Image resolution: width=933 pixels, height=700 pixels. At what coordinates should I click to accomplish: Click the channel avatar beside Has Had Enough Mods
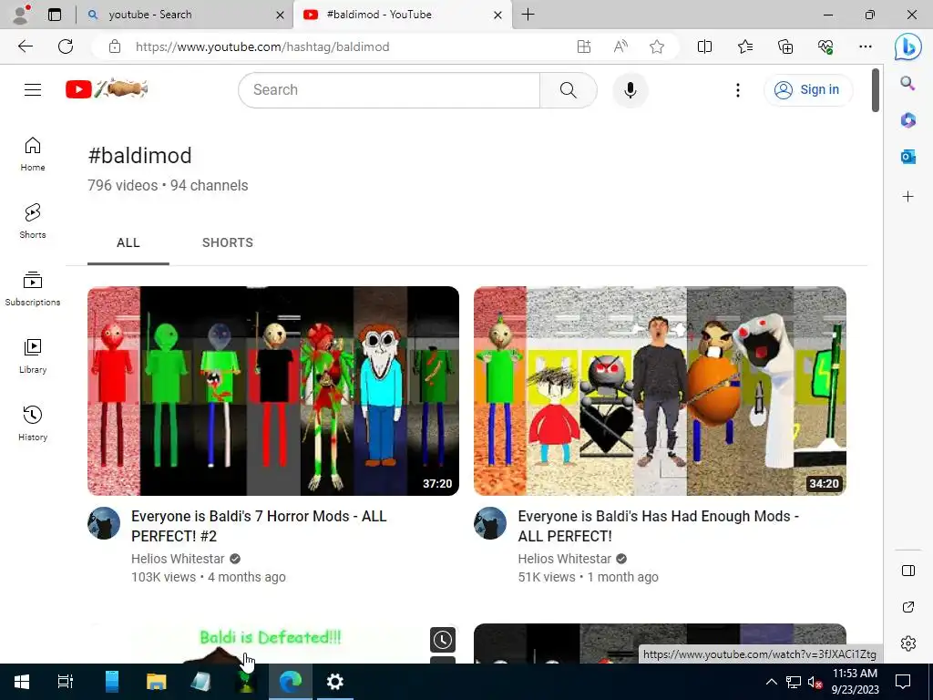(x=490, y=523)
